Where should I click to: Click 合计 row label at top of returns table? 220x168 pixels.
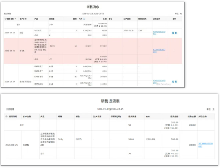(22, 125)
